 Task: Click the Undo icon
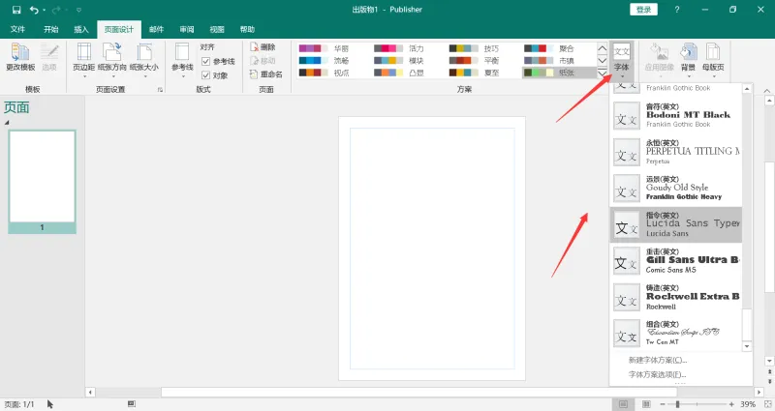34,10
